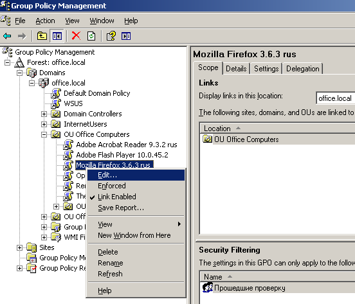
Task: Collapse the OU Office Computers node
Action: [44, 134]
